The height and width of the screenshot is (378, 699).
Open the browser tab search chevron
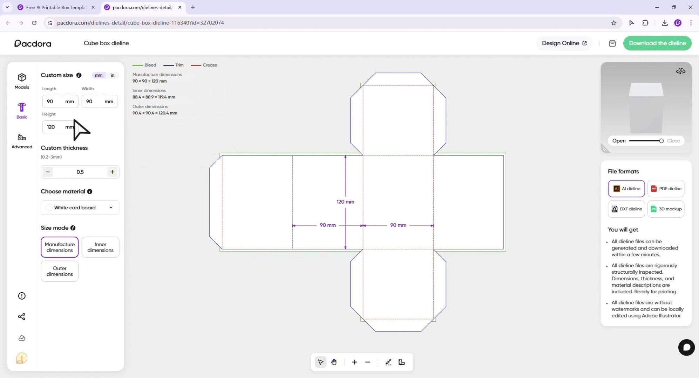[x=7, y=7]
